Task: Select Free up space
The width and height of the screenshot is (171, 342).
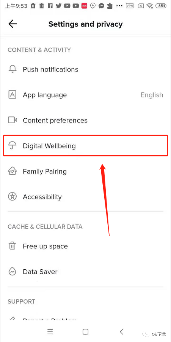Action: [85, 246]
